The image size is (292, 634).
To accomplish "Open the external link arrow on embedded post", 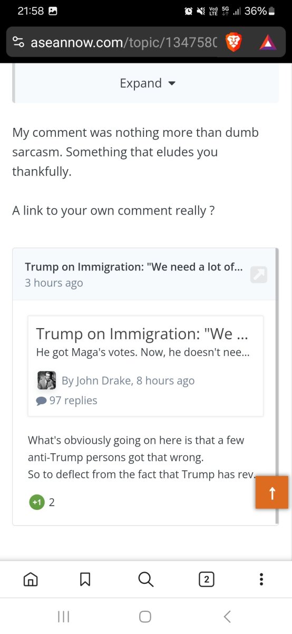I will tap(259, 274).
